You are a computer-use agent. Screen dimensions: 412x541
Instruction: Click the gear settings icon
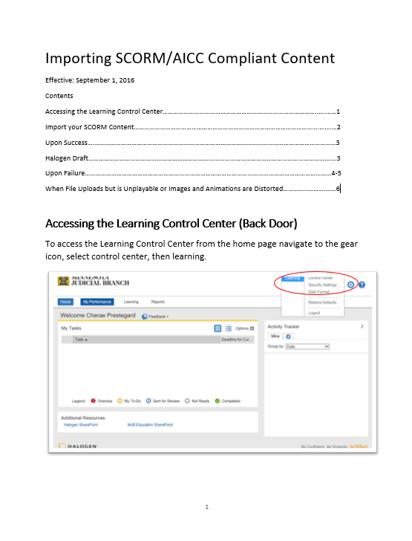[x=350, y=285]
